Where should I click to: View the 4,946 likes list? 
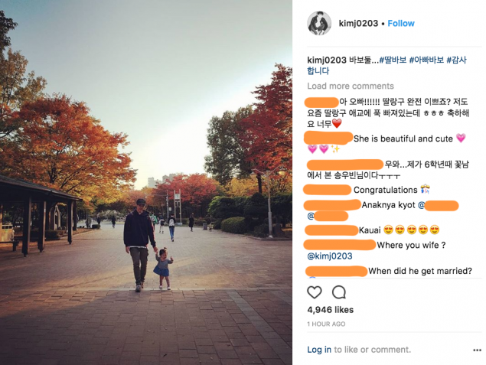[331, 310]
